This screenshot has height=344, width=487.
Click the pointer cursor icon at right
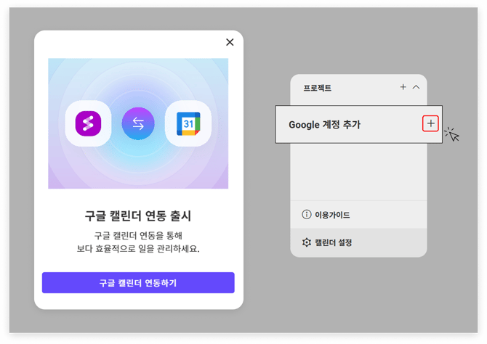point(452,134)
